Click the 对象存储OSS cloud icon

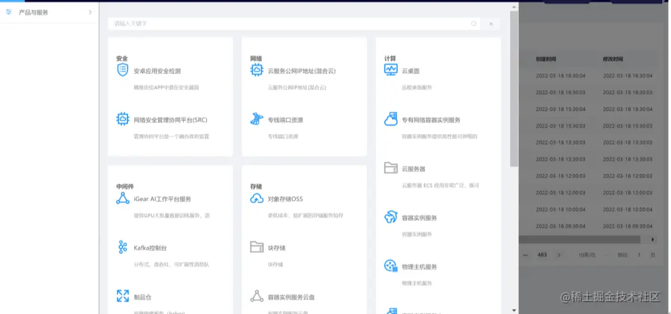[257, 198]
